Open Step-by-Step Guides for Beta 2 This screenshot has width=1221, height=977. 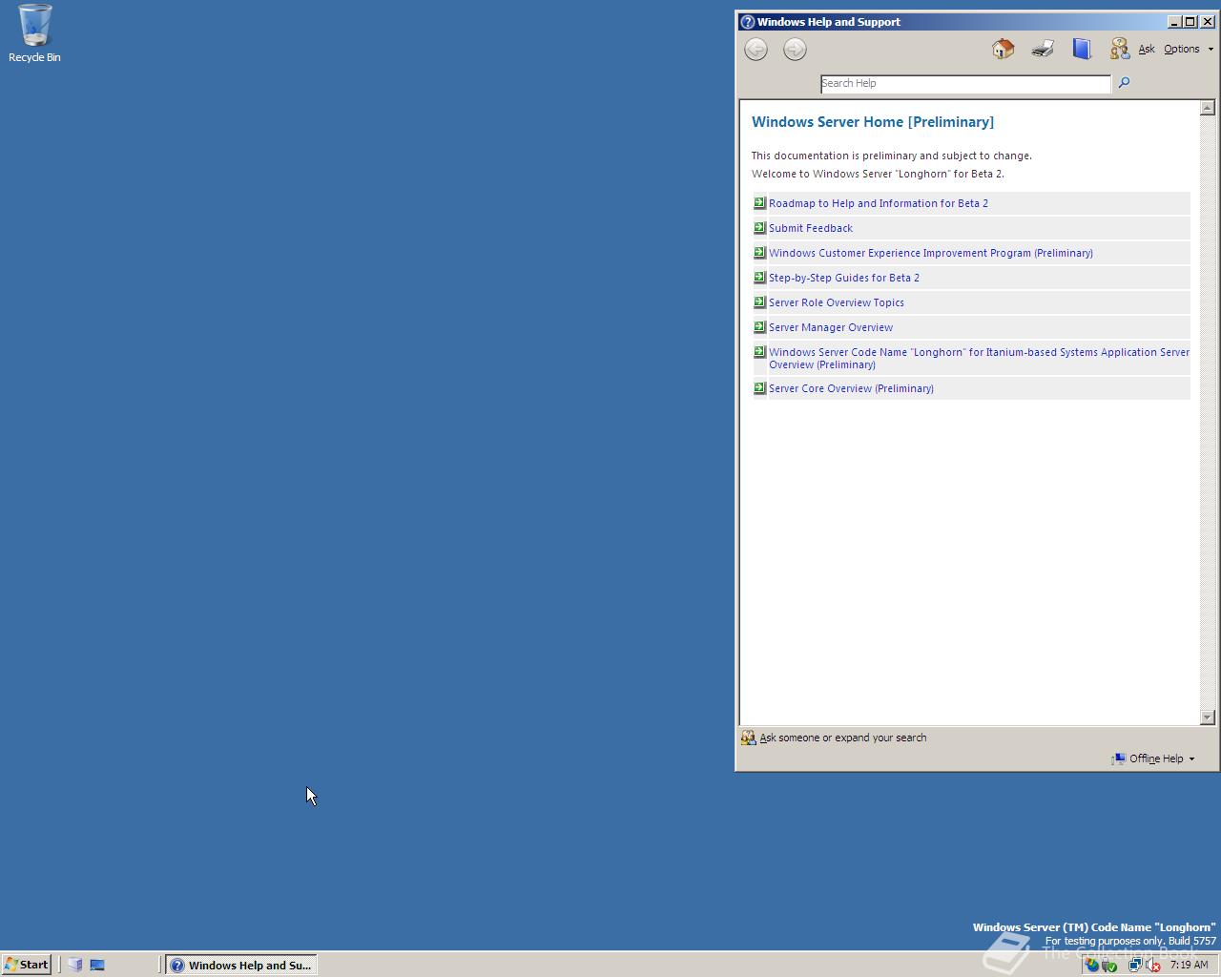pyautogui.click(x=844, y=278)
